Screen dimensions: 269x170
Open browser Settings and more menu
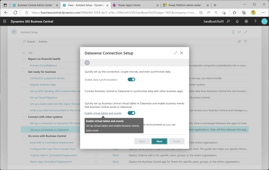tap(263, 13)
